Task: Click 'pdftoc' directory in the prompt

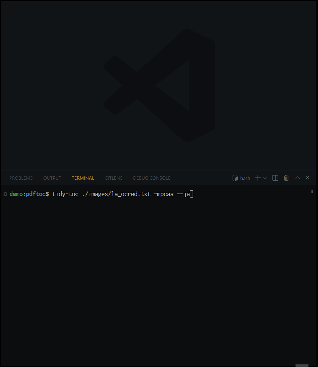Action: [36, 194]
